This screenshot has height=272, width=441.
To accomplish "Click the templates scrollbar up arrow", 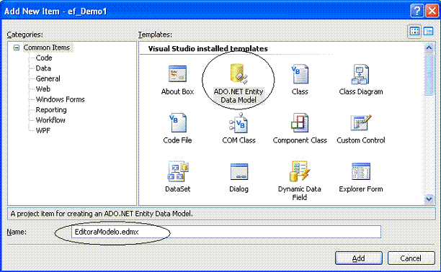I will coord(429,47).
